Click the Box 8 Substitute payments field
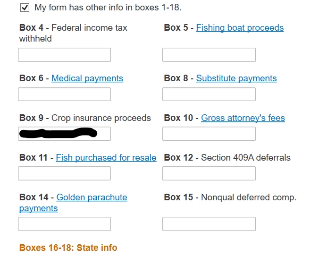 [209, 94]
